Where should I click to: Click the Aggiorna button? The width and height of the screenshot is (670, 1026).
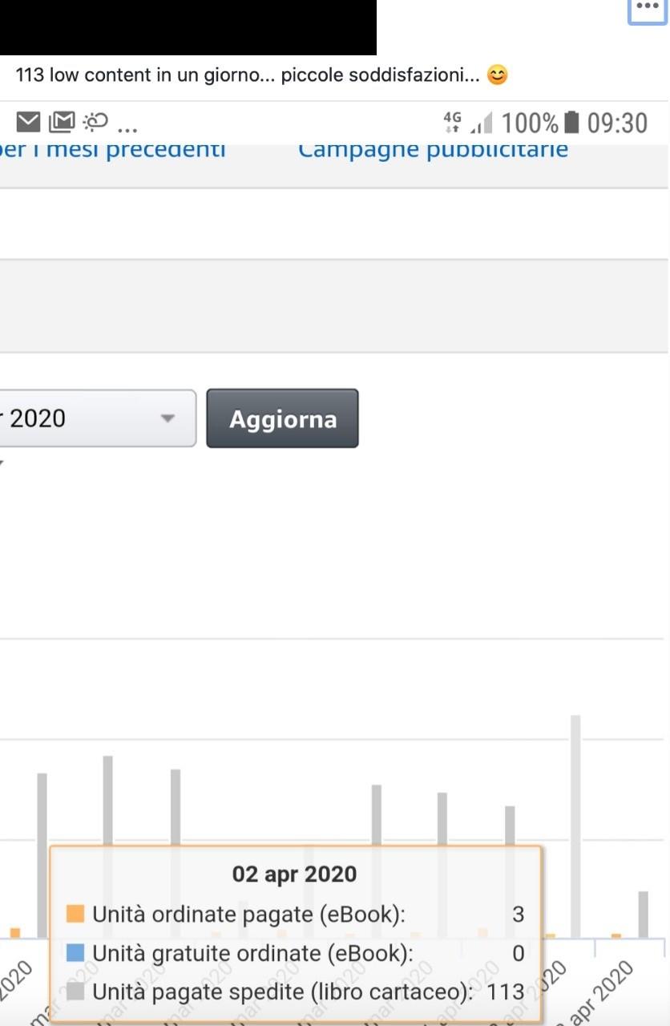282,418
